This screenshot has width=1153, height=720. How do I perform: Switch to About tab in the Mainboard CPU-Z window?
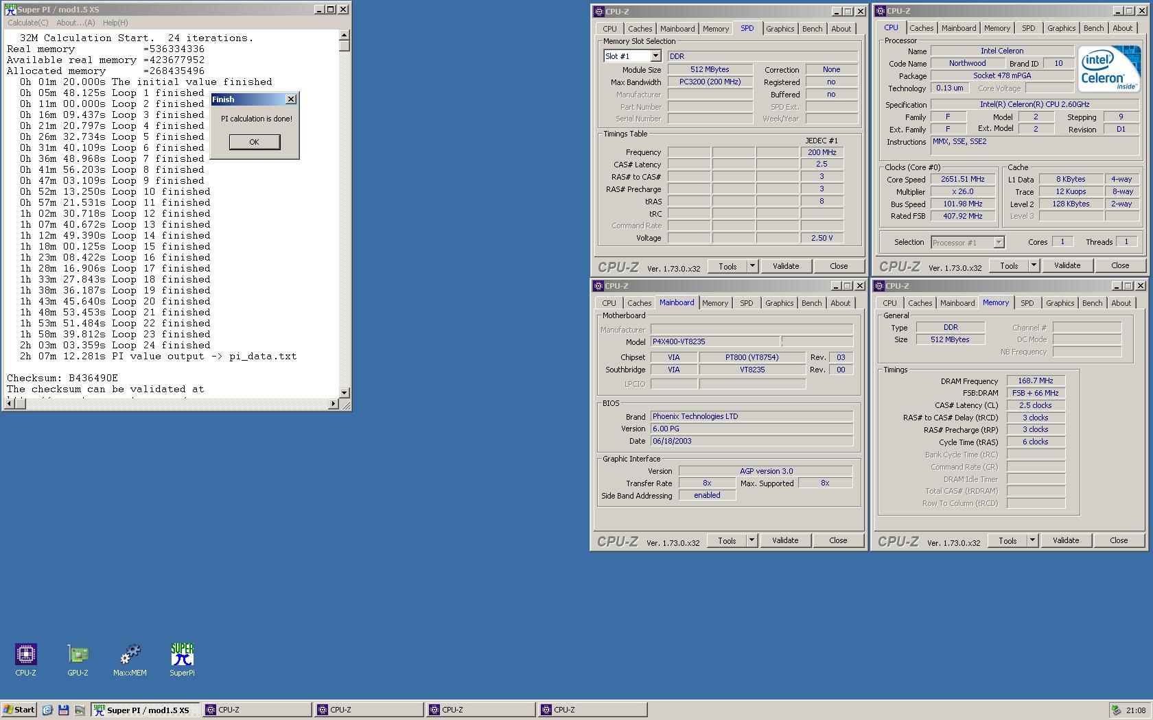tap(840, 303)
